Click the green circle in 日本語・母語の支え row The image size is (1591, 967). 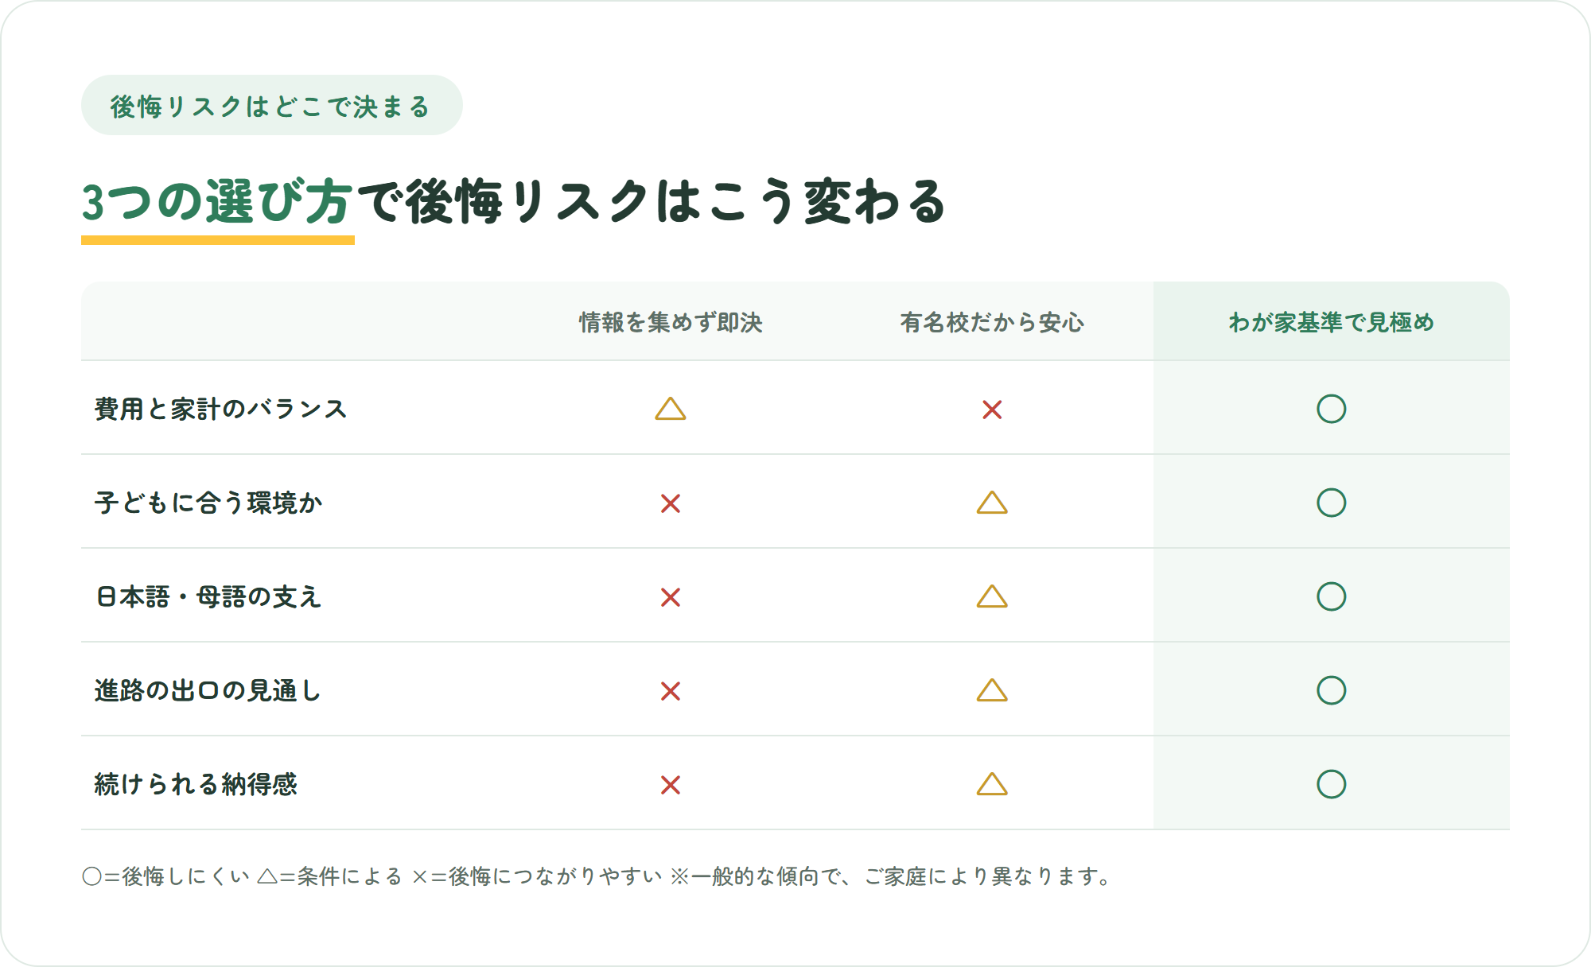tap(1331, 596)
